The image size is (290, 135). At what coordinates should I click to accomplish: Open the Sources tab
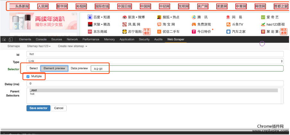click(x=56, y=39)
